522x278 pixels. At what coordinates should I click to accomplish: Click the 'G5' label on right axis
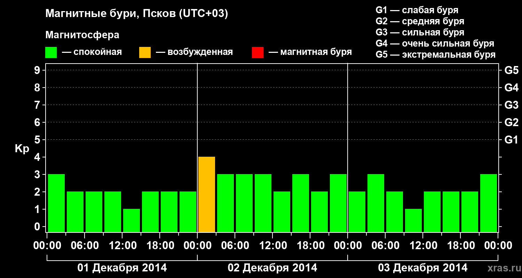coord(511,70)
